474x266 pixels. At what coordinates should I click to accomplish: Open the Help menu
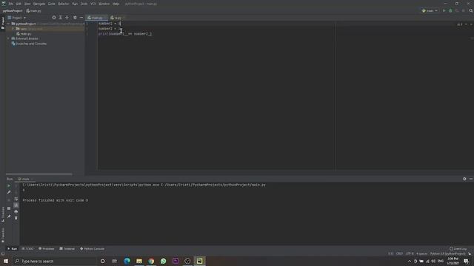click(116, 4)
